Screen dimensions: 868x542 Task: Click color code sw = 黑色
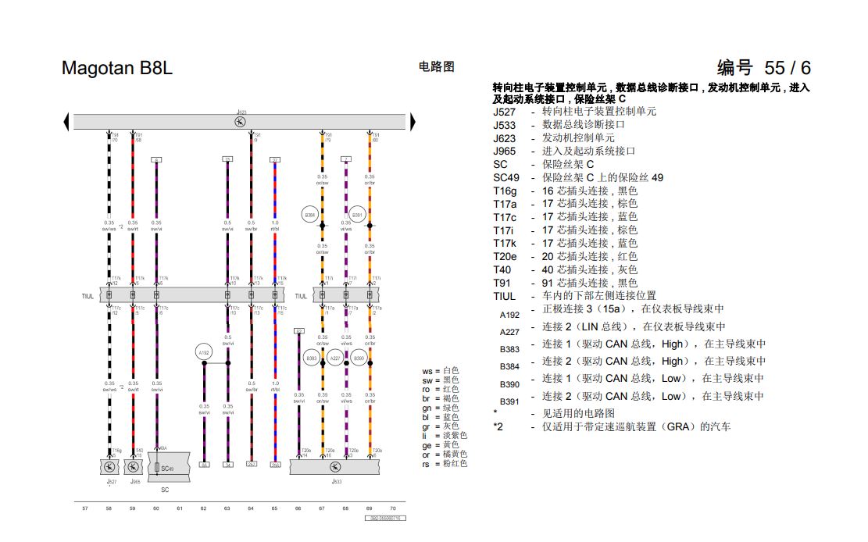coord(441,380)
